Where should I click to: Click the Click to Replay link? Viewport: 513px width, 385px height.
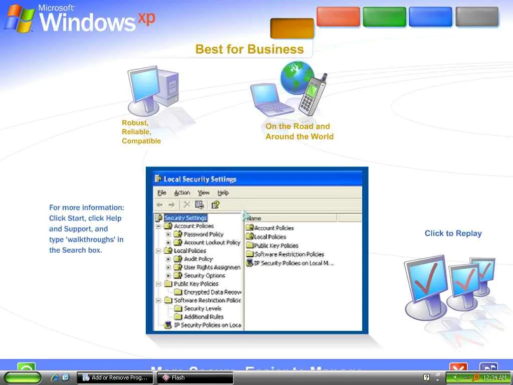453,234
